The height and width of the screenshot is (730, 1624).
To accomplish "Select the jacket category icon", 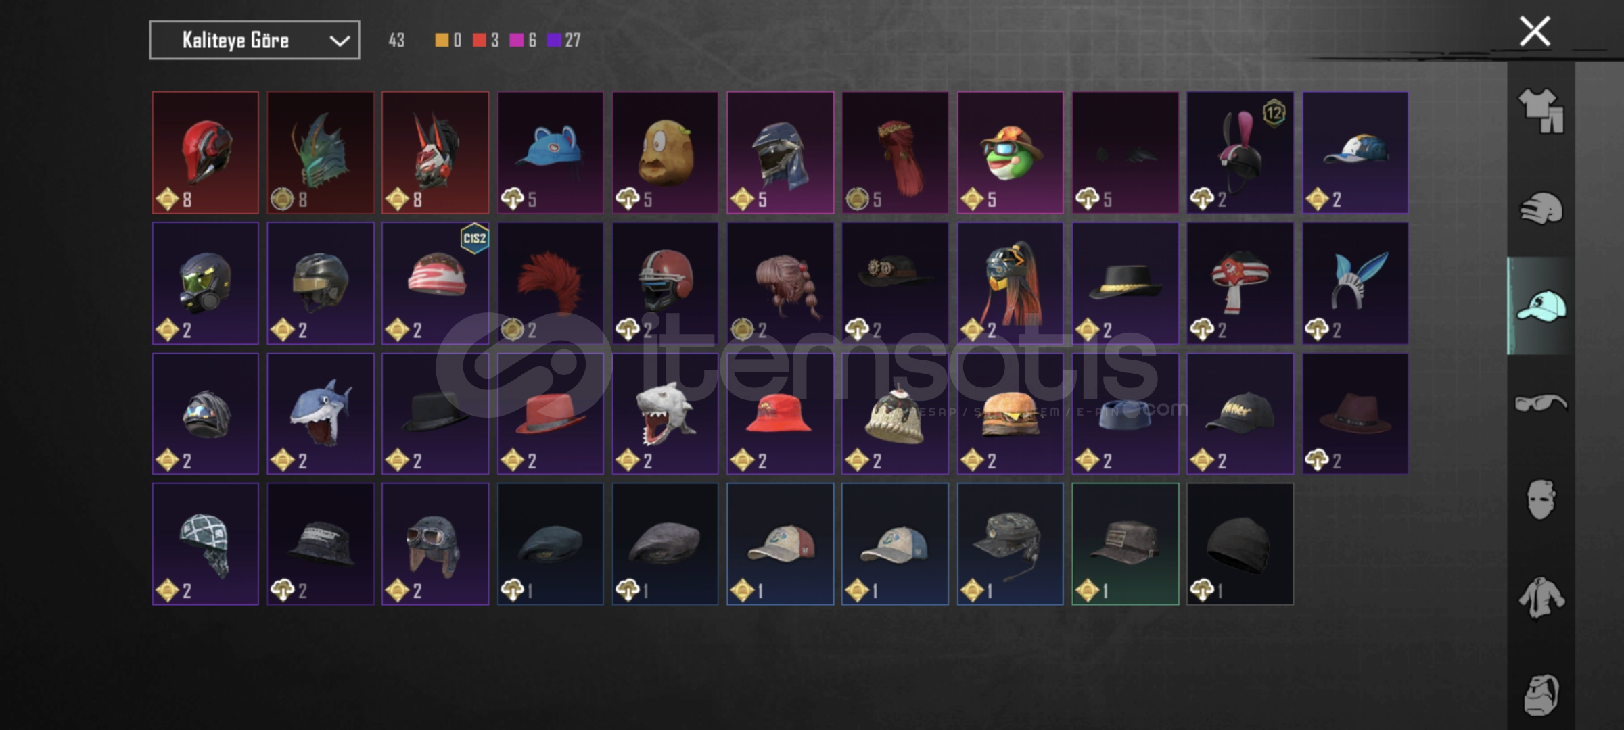I will point(1541,598).
